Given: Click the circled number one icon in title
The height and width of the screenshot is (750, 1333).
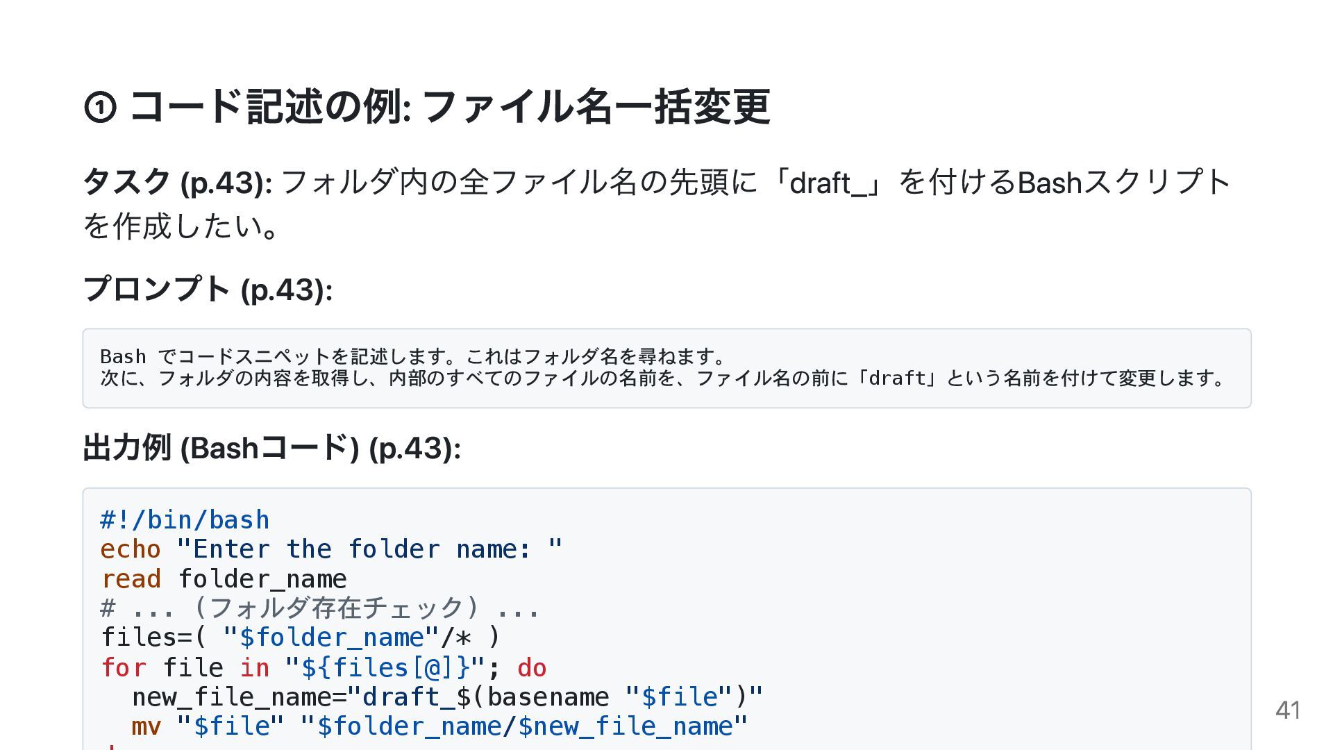Looking at the screenshot, I should tap(100, 108).
